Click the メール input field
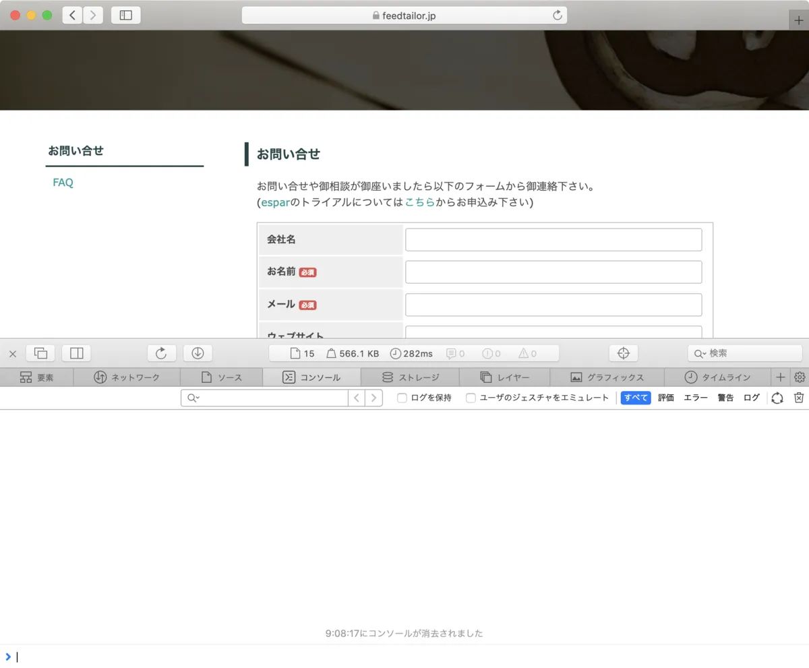This screenshot has width=809, height=668. click(553, 305)
